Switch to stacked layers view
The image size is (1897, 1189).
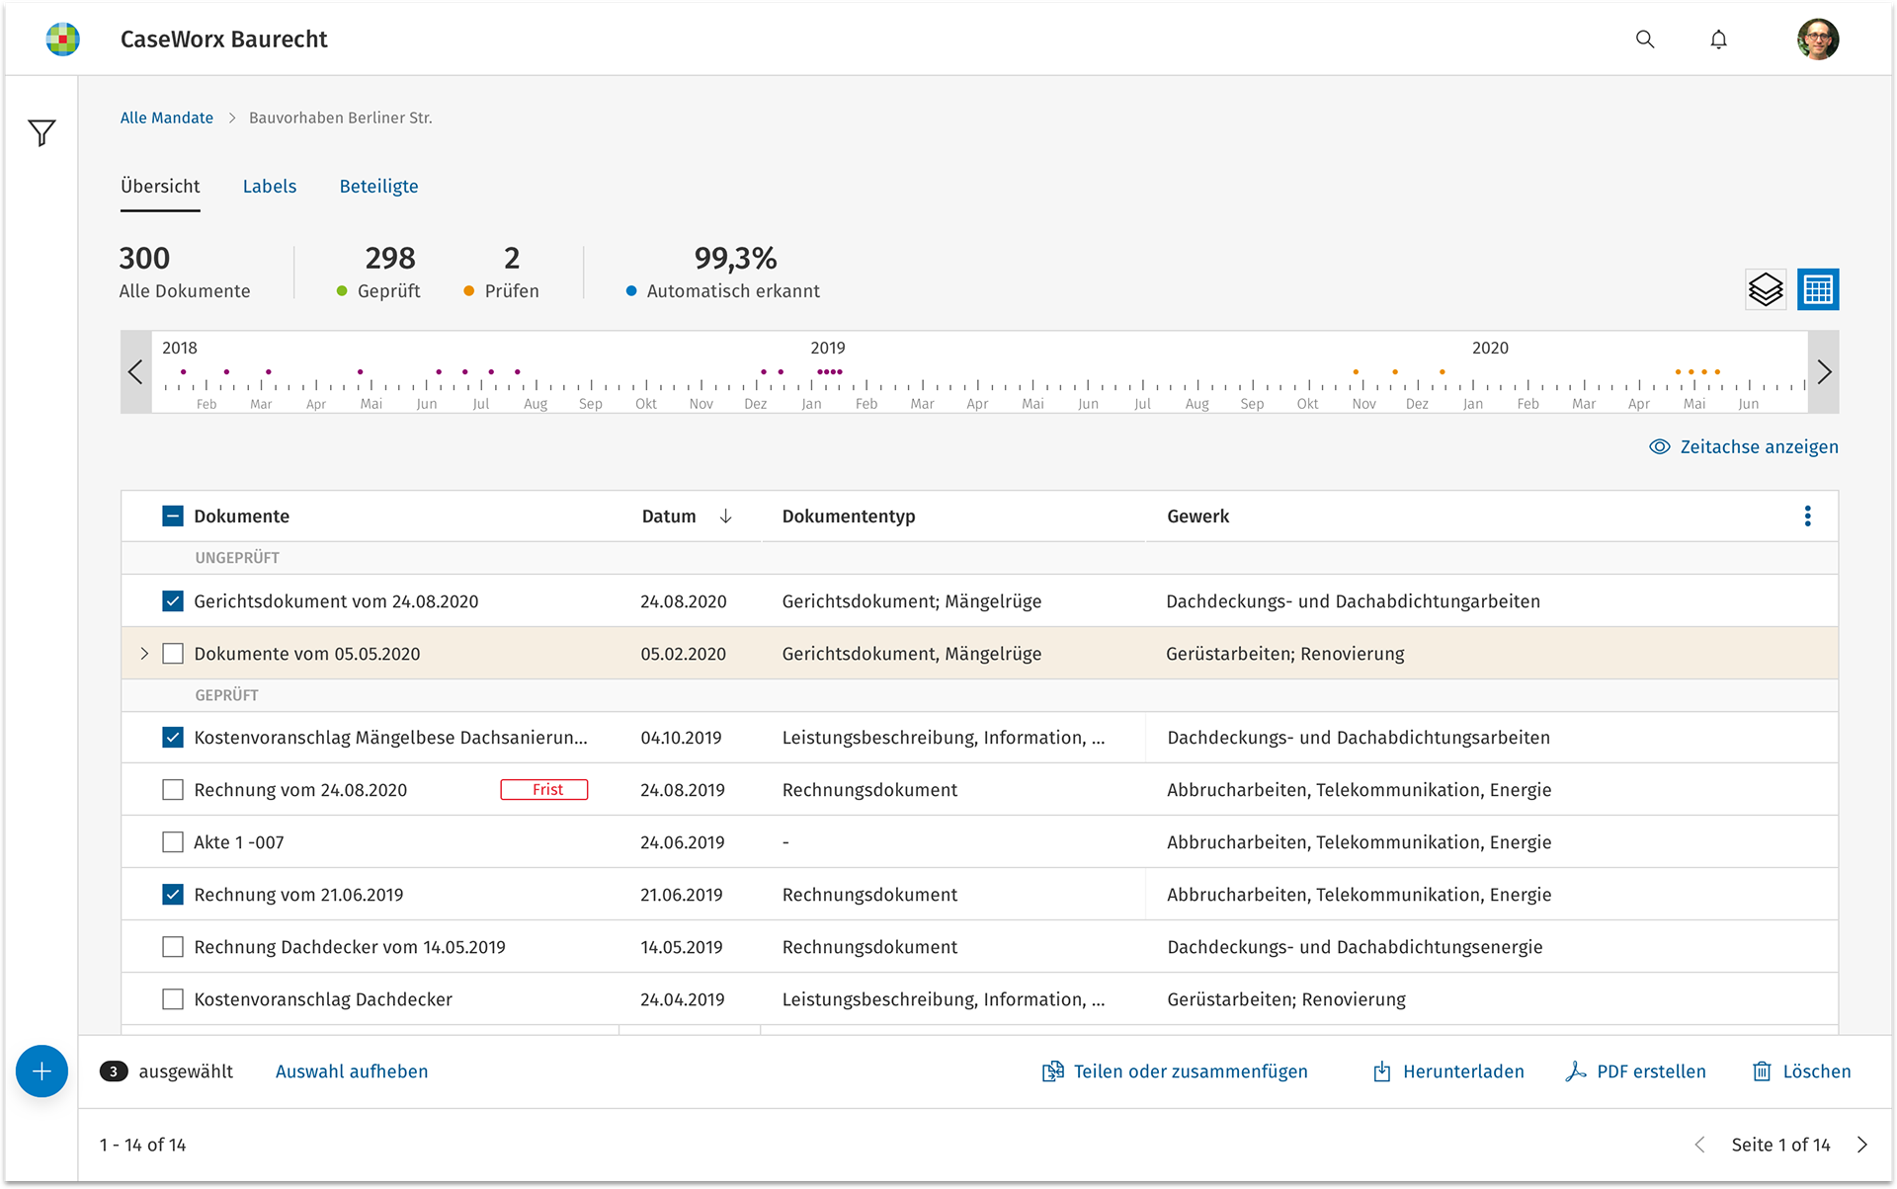(1766, 289)
